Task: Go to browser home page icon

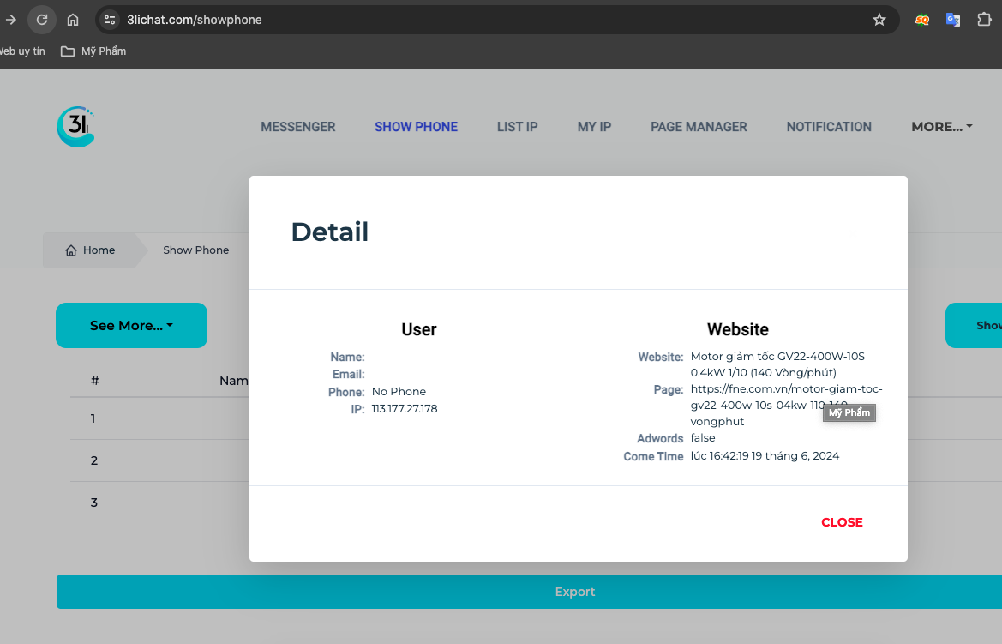Action: pos(73,20)
